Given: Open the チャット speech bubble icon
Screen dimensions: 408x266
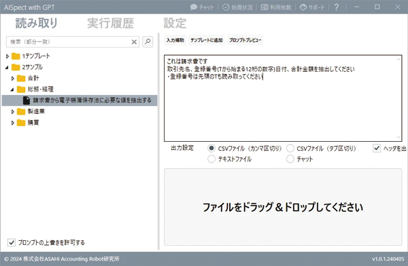Looking at the screenshot, I should (x=194, y=7).
